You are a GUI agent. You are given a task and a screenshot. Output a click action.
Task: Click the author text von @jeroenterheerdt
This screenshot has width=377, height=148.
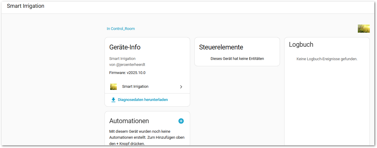[x=127, y=65]
